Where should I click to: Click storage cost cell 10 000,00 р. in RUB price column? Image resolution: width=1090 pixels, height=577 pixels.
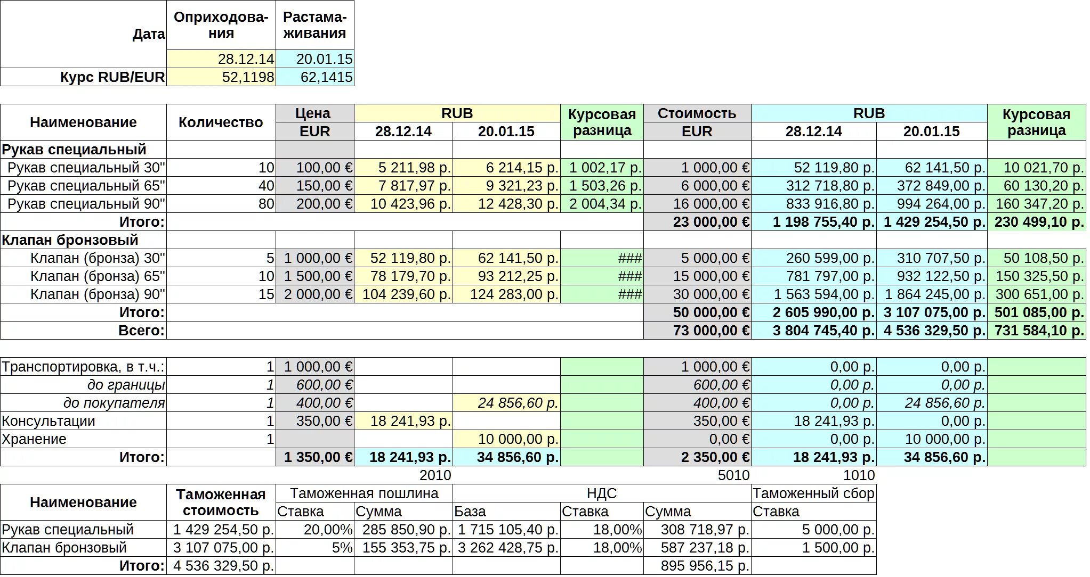[x=506, y=439]
